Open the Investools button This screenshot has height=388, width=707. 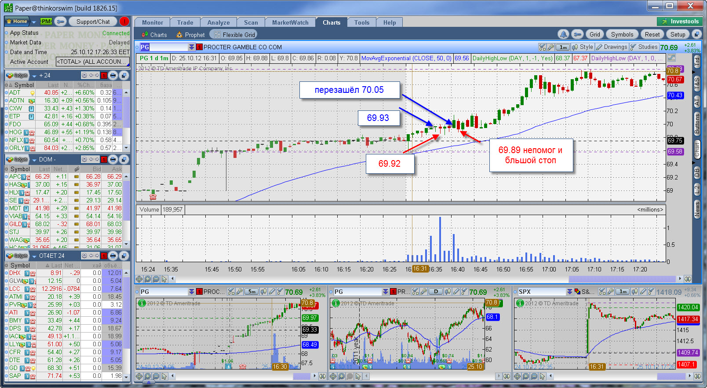click(680, 21)
